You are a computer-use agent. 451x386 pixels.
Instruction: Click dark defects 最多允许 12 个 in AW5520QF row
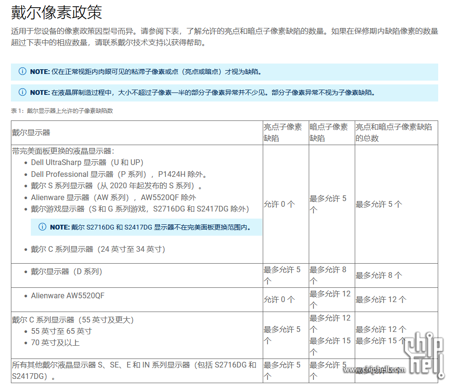click(330, 299)
